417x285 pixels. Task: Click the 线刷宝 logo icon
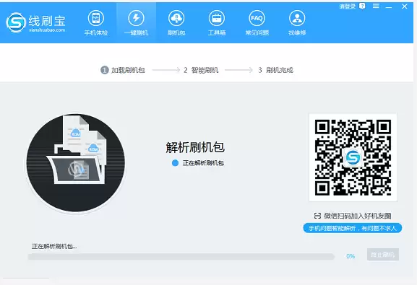pos(16,22)
